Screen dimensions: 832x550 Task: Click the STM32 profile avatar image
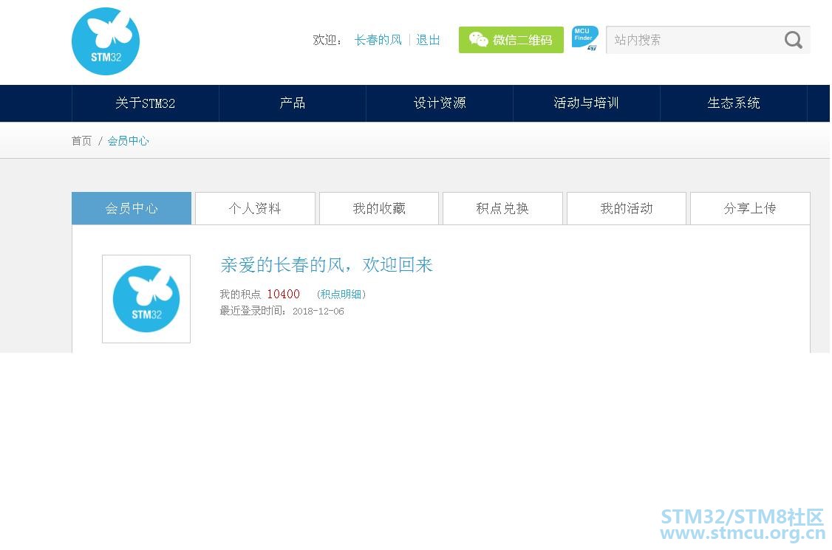pyautogui.click(x=146, y=299)
